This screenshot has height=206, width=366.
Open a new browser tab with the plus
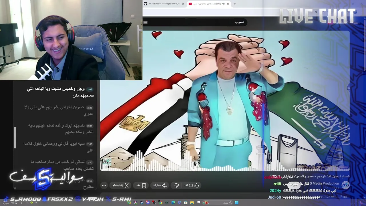click(x=235, y=4)
